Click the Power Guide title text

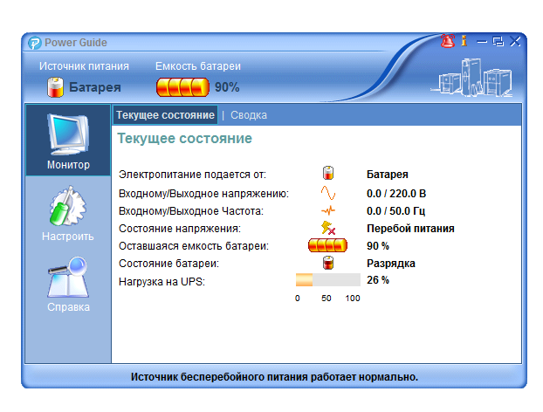point(75,43)
